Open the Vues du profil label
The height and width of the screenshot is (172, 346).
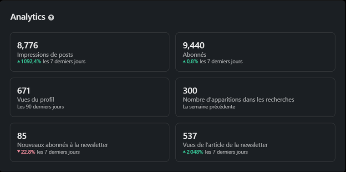click(x=36, y=100)
